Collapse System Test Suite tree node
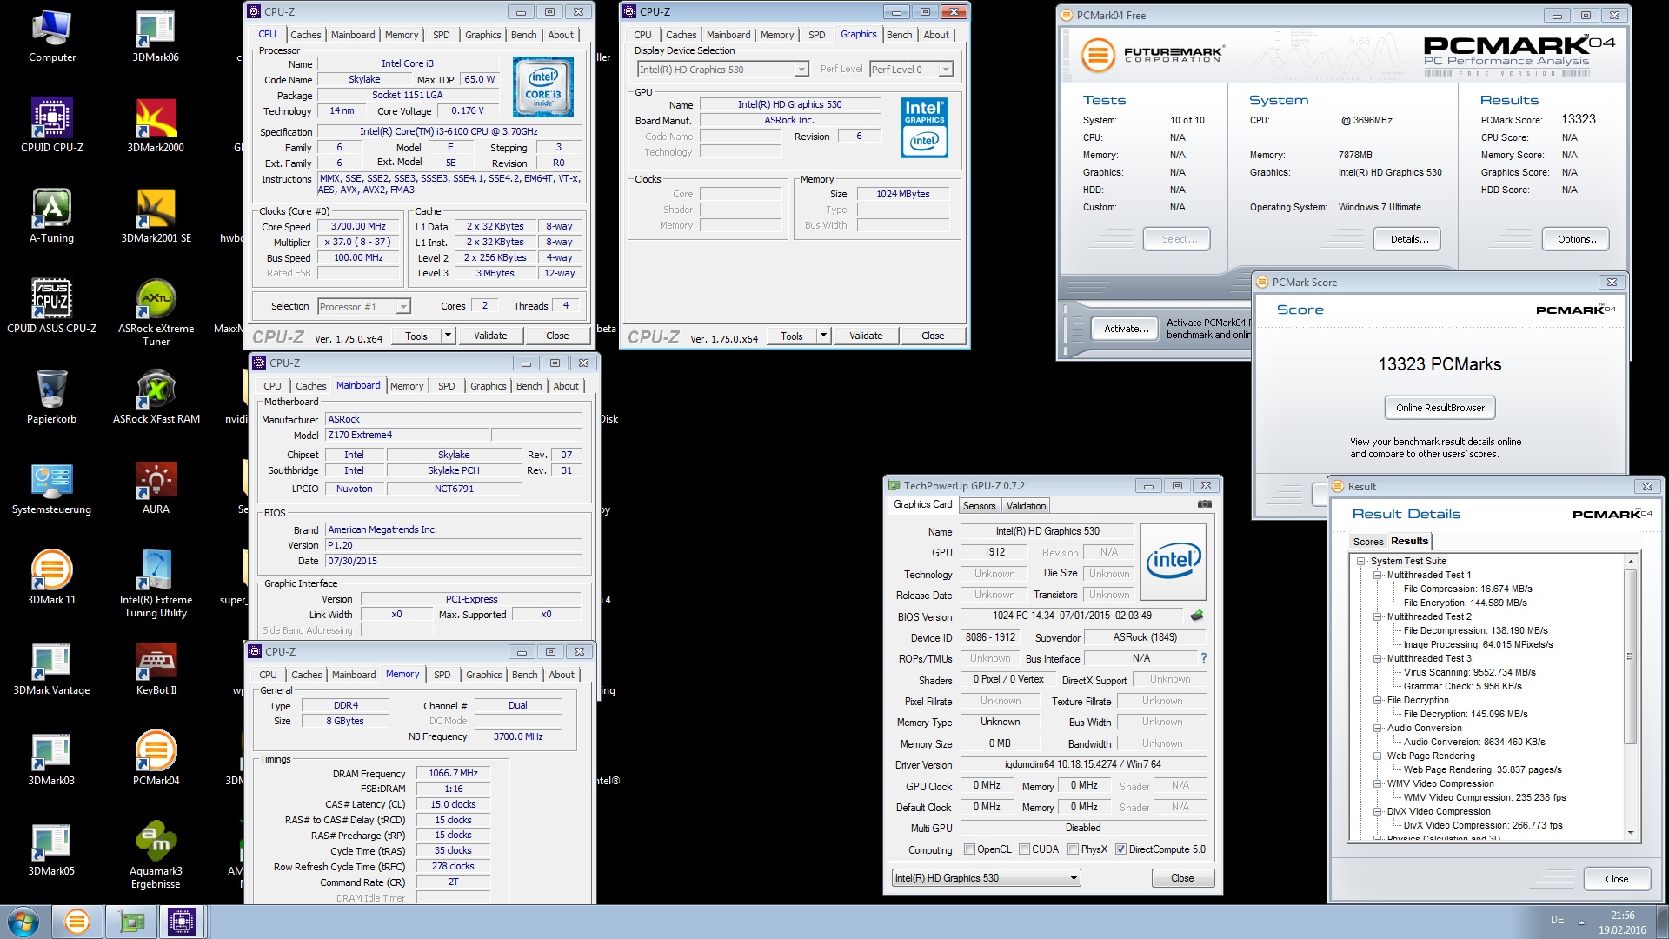The width and height of the screenshot is (1669, 939). coord(1361,562)
